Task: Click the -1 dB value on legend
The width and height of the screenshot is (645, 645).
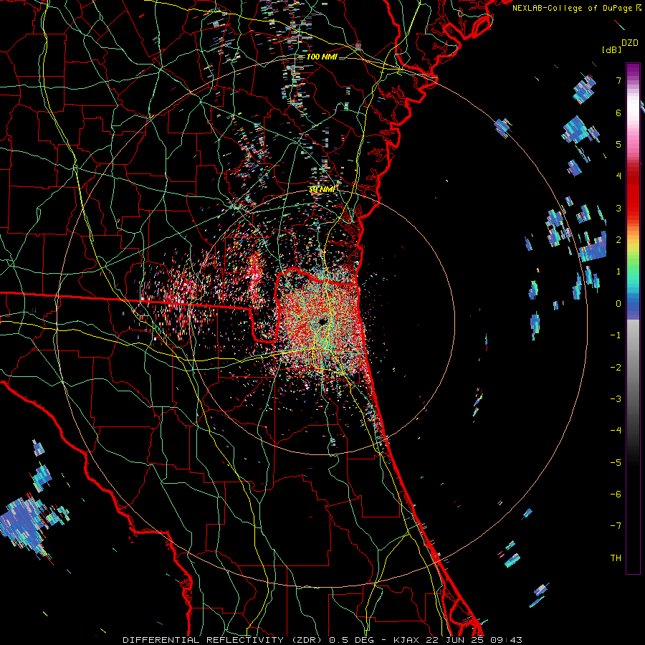Action: coord(616,335)
